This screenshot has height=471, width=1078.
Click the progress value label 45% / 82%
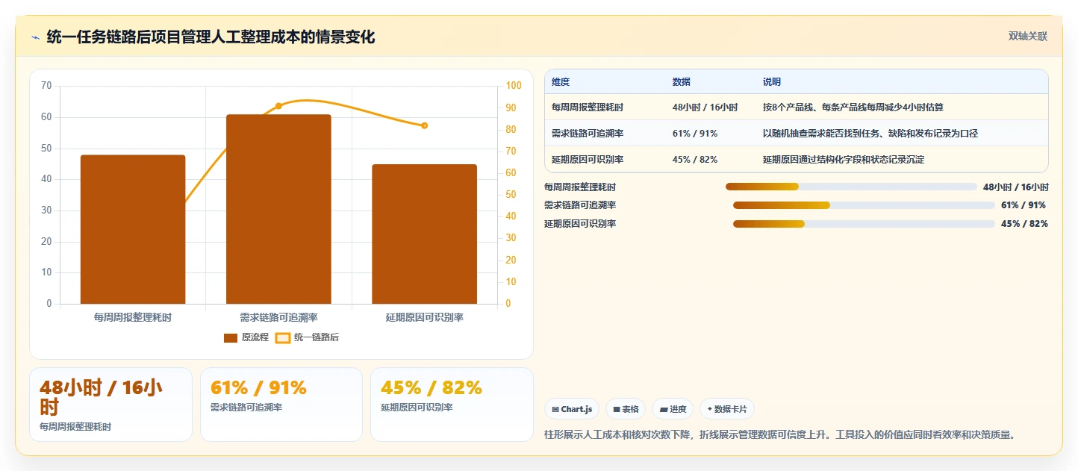click(1024, 224)
